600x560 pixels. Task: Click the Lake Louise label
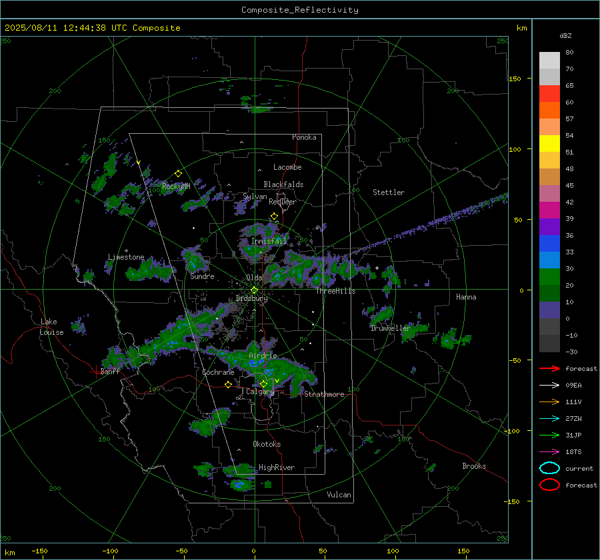pyautogui.click(x=51, y=327)
